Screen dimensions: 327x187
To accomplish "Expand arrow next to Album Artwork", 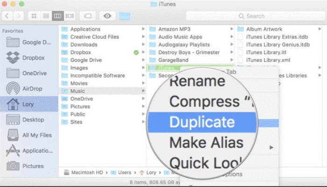I will pos(320,29).
